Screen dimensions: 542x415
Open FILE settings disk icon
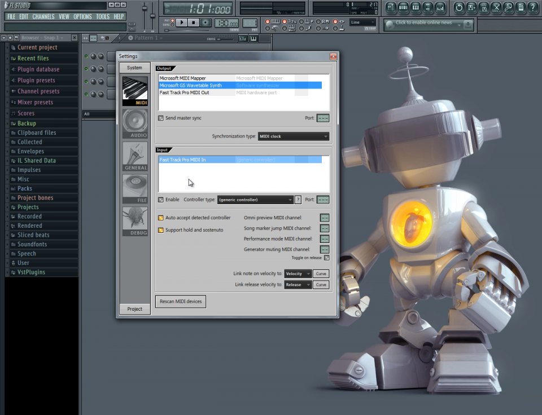pyautogui.click(x=135, y=188)
